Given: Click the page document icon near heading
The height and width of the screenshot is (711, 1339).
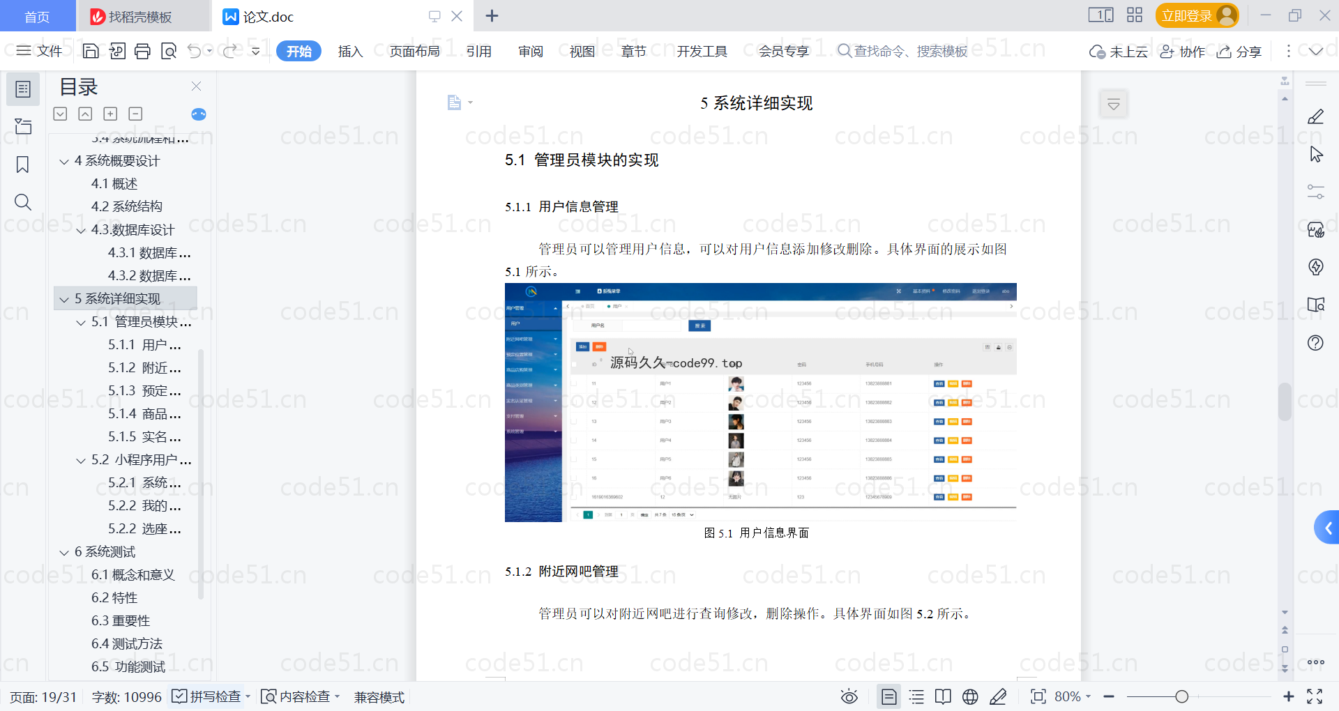Looking at the screenshot, I should [454, 103].
